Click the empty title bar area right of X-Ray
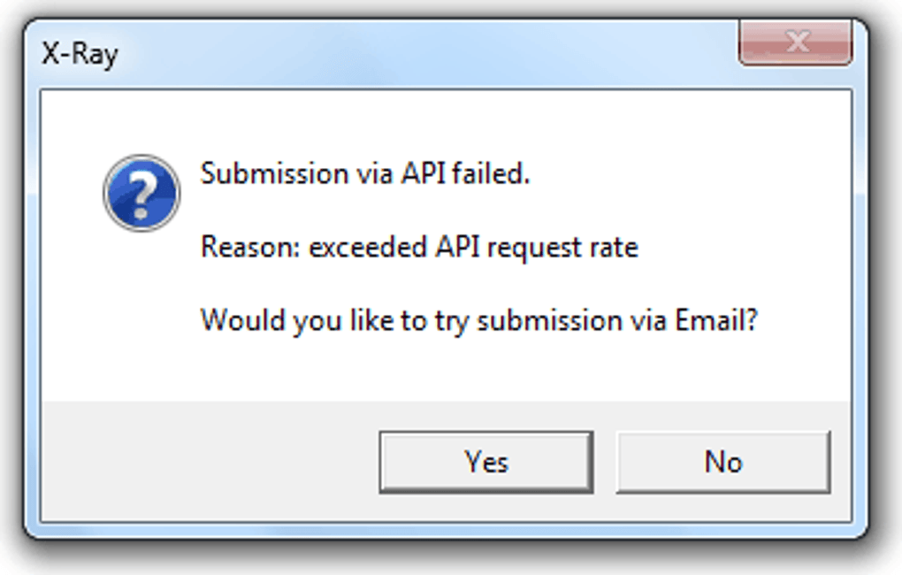The image size is (902, 575). (x=424, y=54)
